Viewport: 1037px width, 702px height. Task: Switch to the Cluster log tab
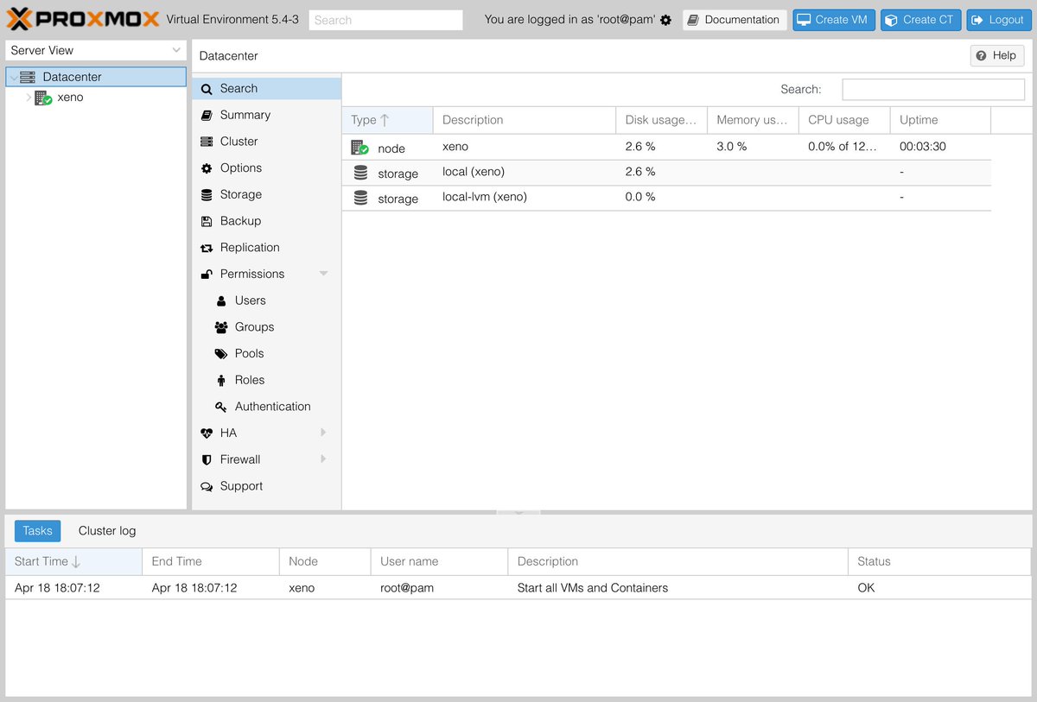click(107, 531)
